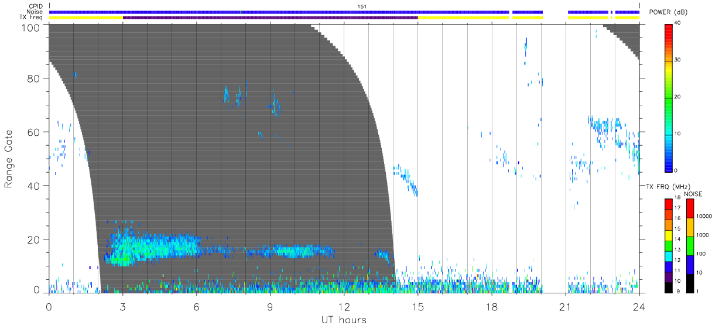Click the POWER dB rainbow color bar
Screen dimensions: 719x332
point(668,97)
